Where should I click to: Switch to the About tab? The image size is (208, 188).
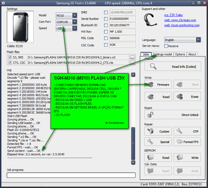[x=192, y=54]
